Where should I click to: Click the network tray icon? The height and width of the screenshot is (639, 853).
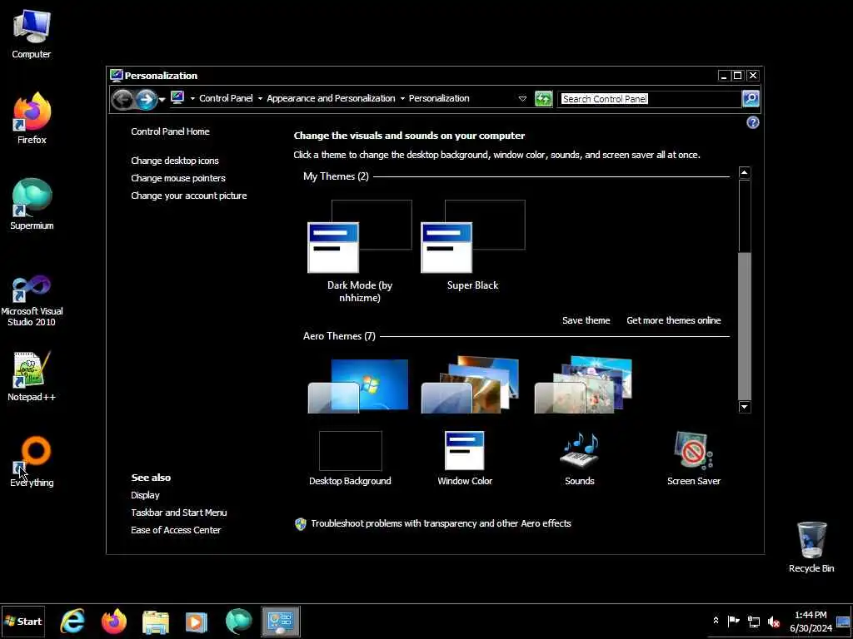[x=753, y=622]
